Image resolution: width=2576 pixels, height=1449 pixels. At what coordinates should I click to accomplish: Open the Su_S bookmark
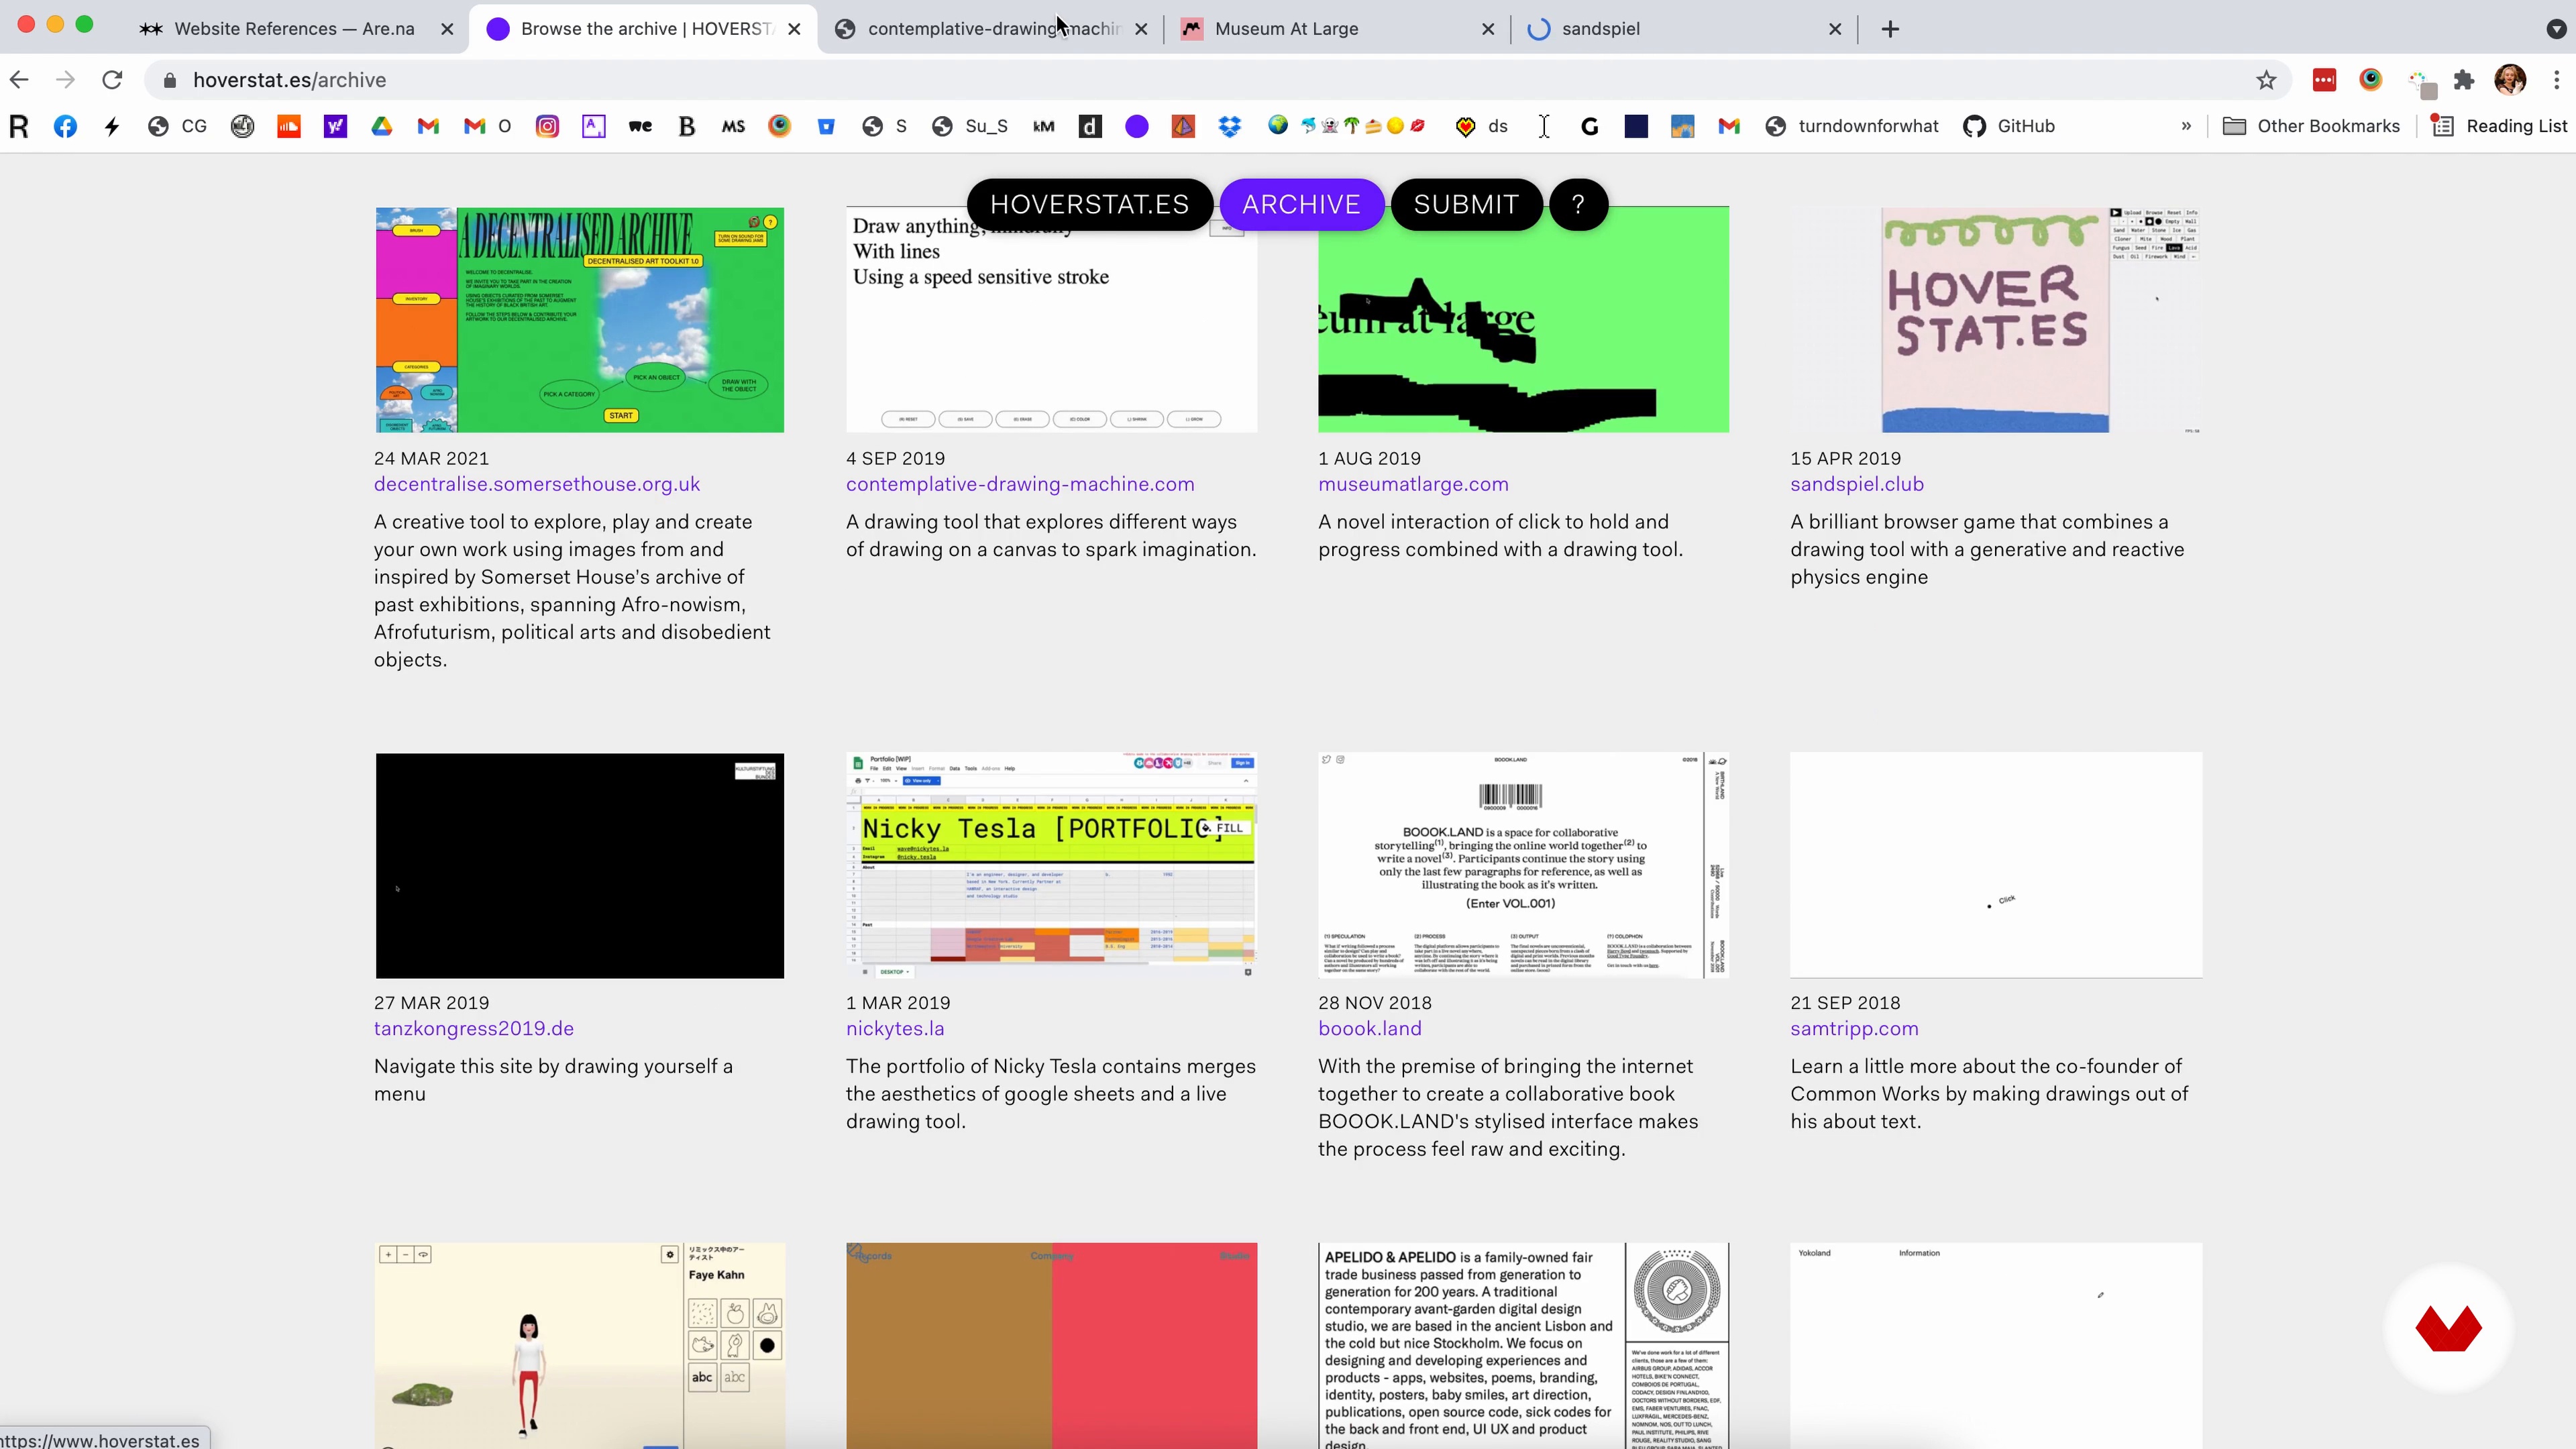[970, 126]
